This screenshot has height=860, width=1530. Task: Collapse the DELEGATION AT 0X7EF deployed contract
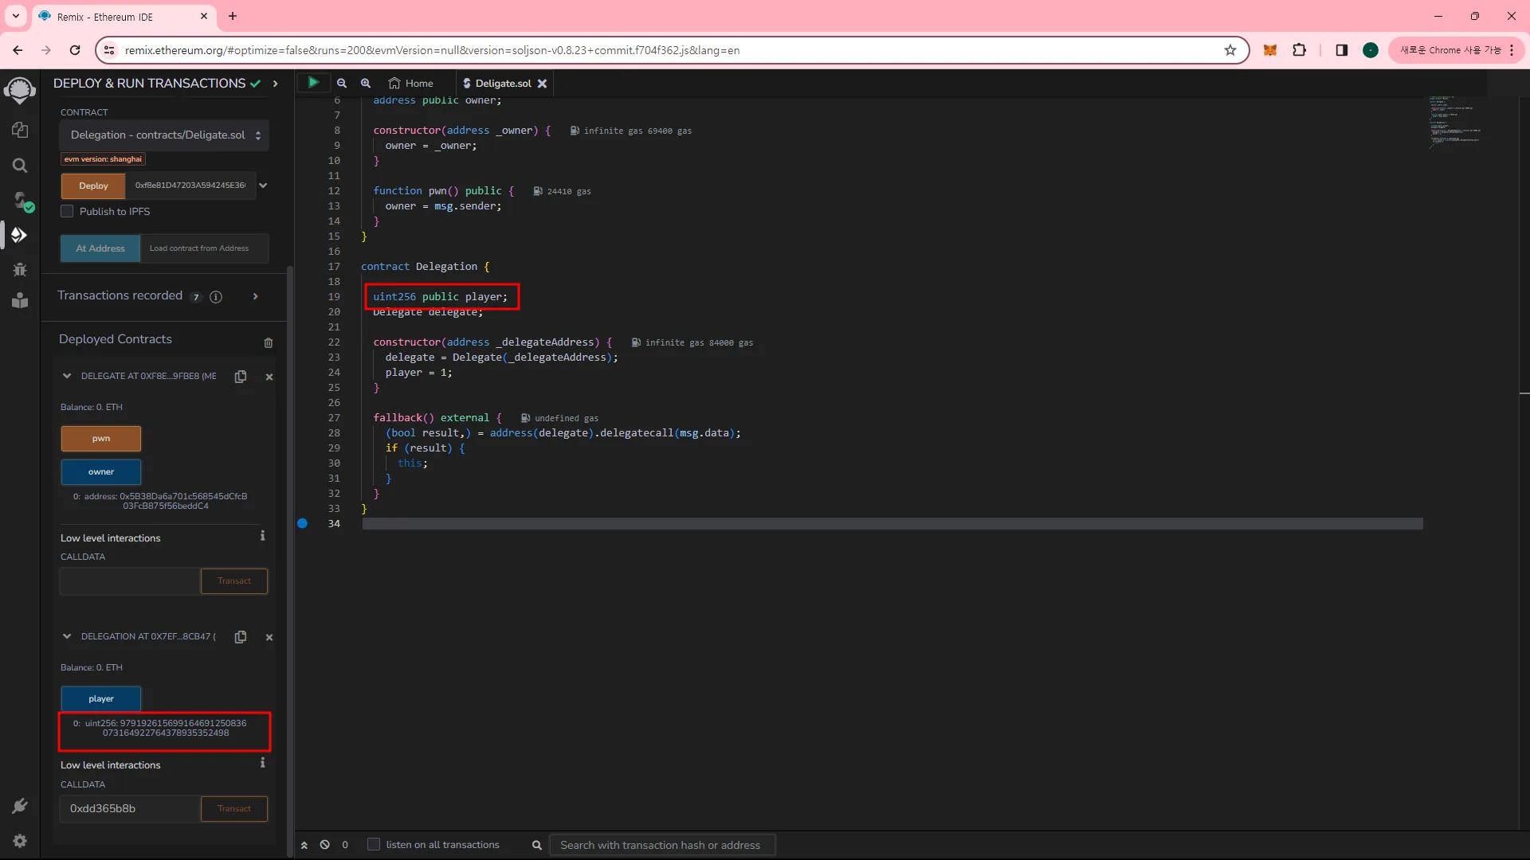tap(67, 636)
